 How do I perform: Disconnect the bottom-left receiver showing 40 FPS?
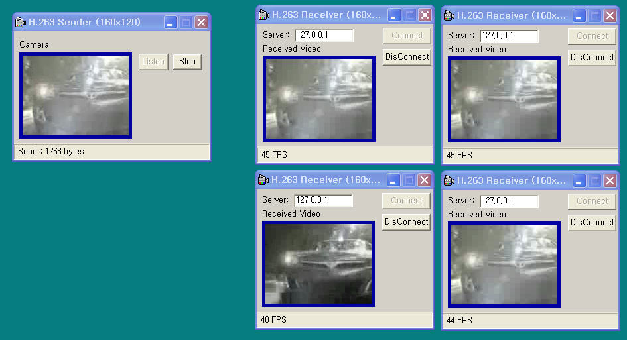pyautogui.click(x=406, y=222)
